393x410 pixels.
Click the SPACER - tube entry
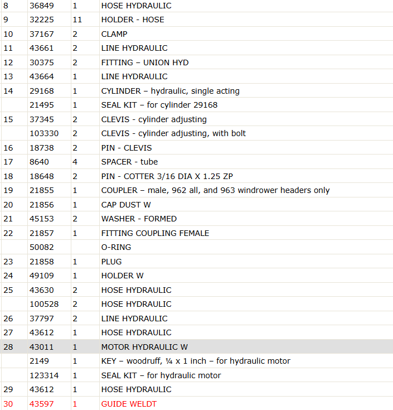coord(129,162)
